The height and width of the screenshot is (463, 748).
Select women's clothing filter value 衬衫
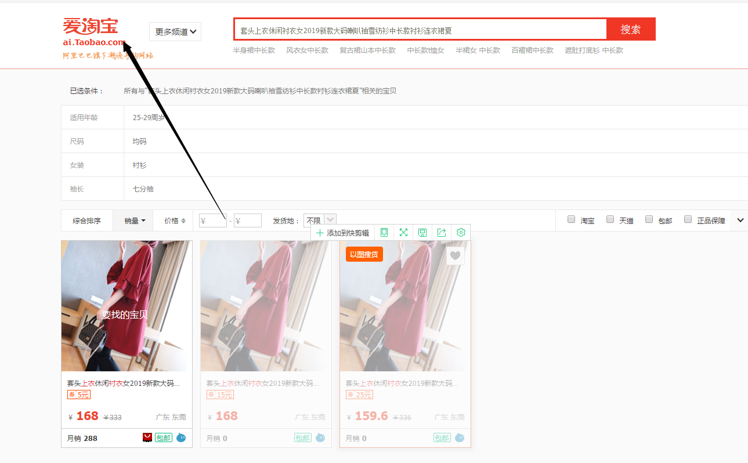pyautogui.click(x=139, y=165)
